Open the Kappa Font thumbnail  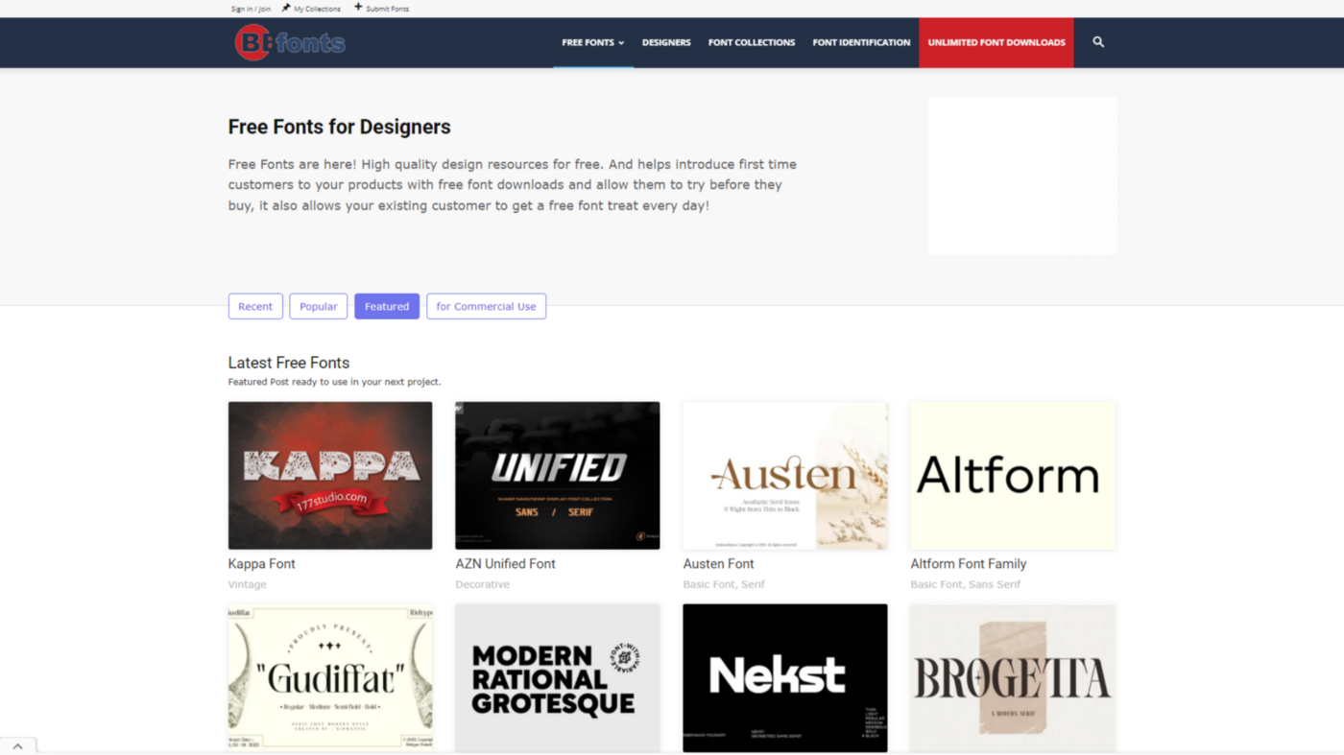[329, 474]
